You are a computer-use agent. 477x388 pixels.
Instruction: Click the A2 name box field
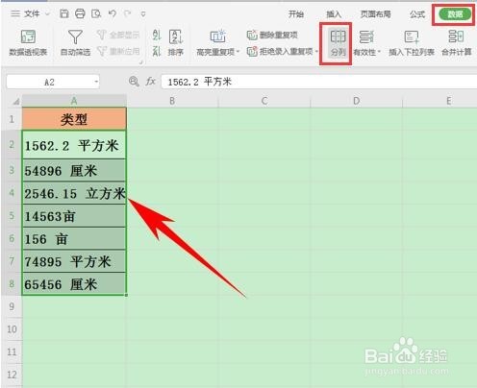[49, 83]
